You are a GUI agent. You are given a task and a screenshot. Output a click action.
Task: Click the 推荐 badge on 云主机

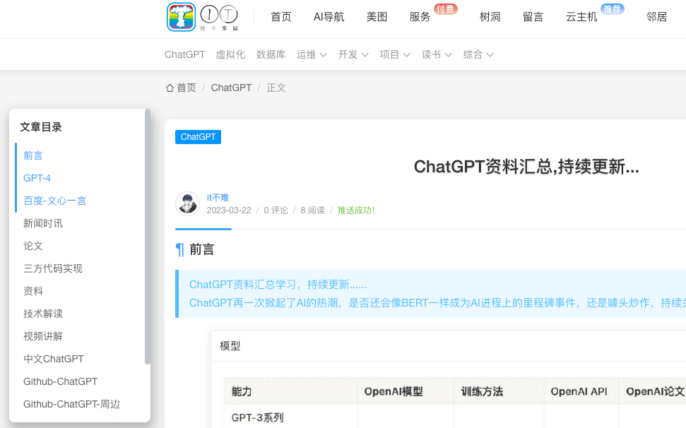pyautogui.click(x=612, y=8)
